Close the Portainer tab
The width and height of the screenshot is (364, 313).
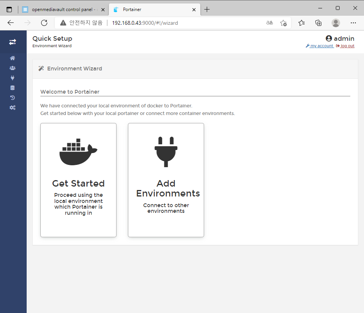(x=194, y=10)
